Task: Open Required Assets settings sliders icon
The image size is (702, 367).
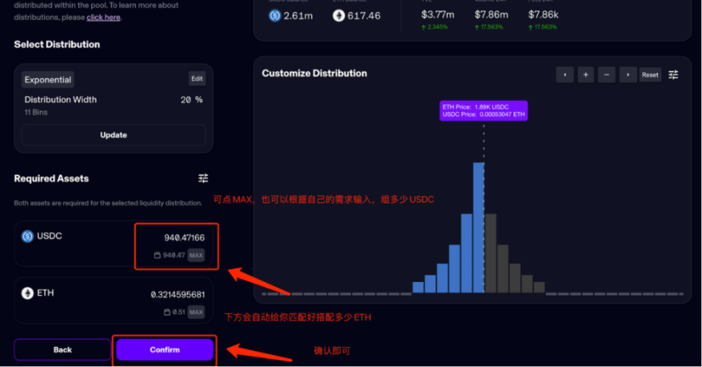Action: [x=203, y=178]
